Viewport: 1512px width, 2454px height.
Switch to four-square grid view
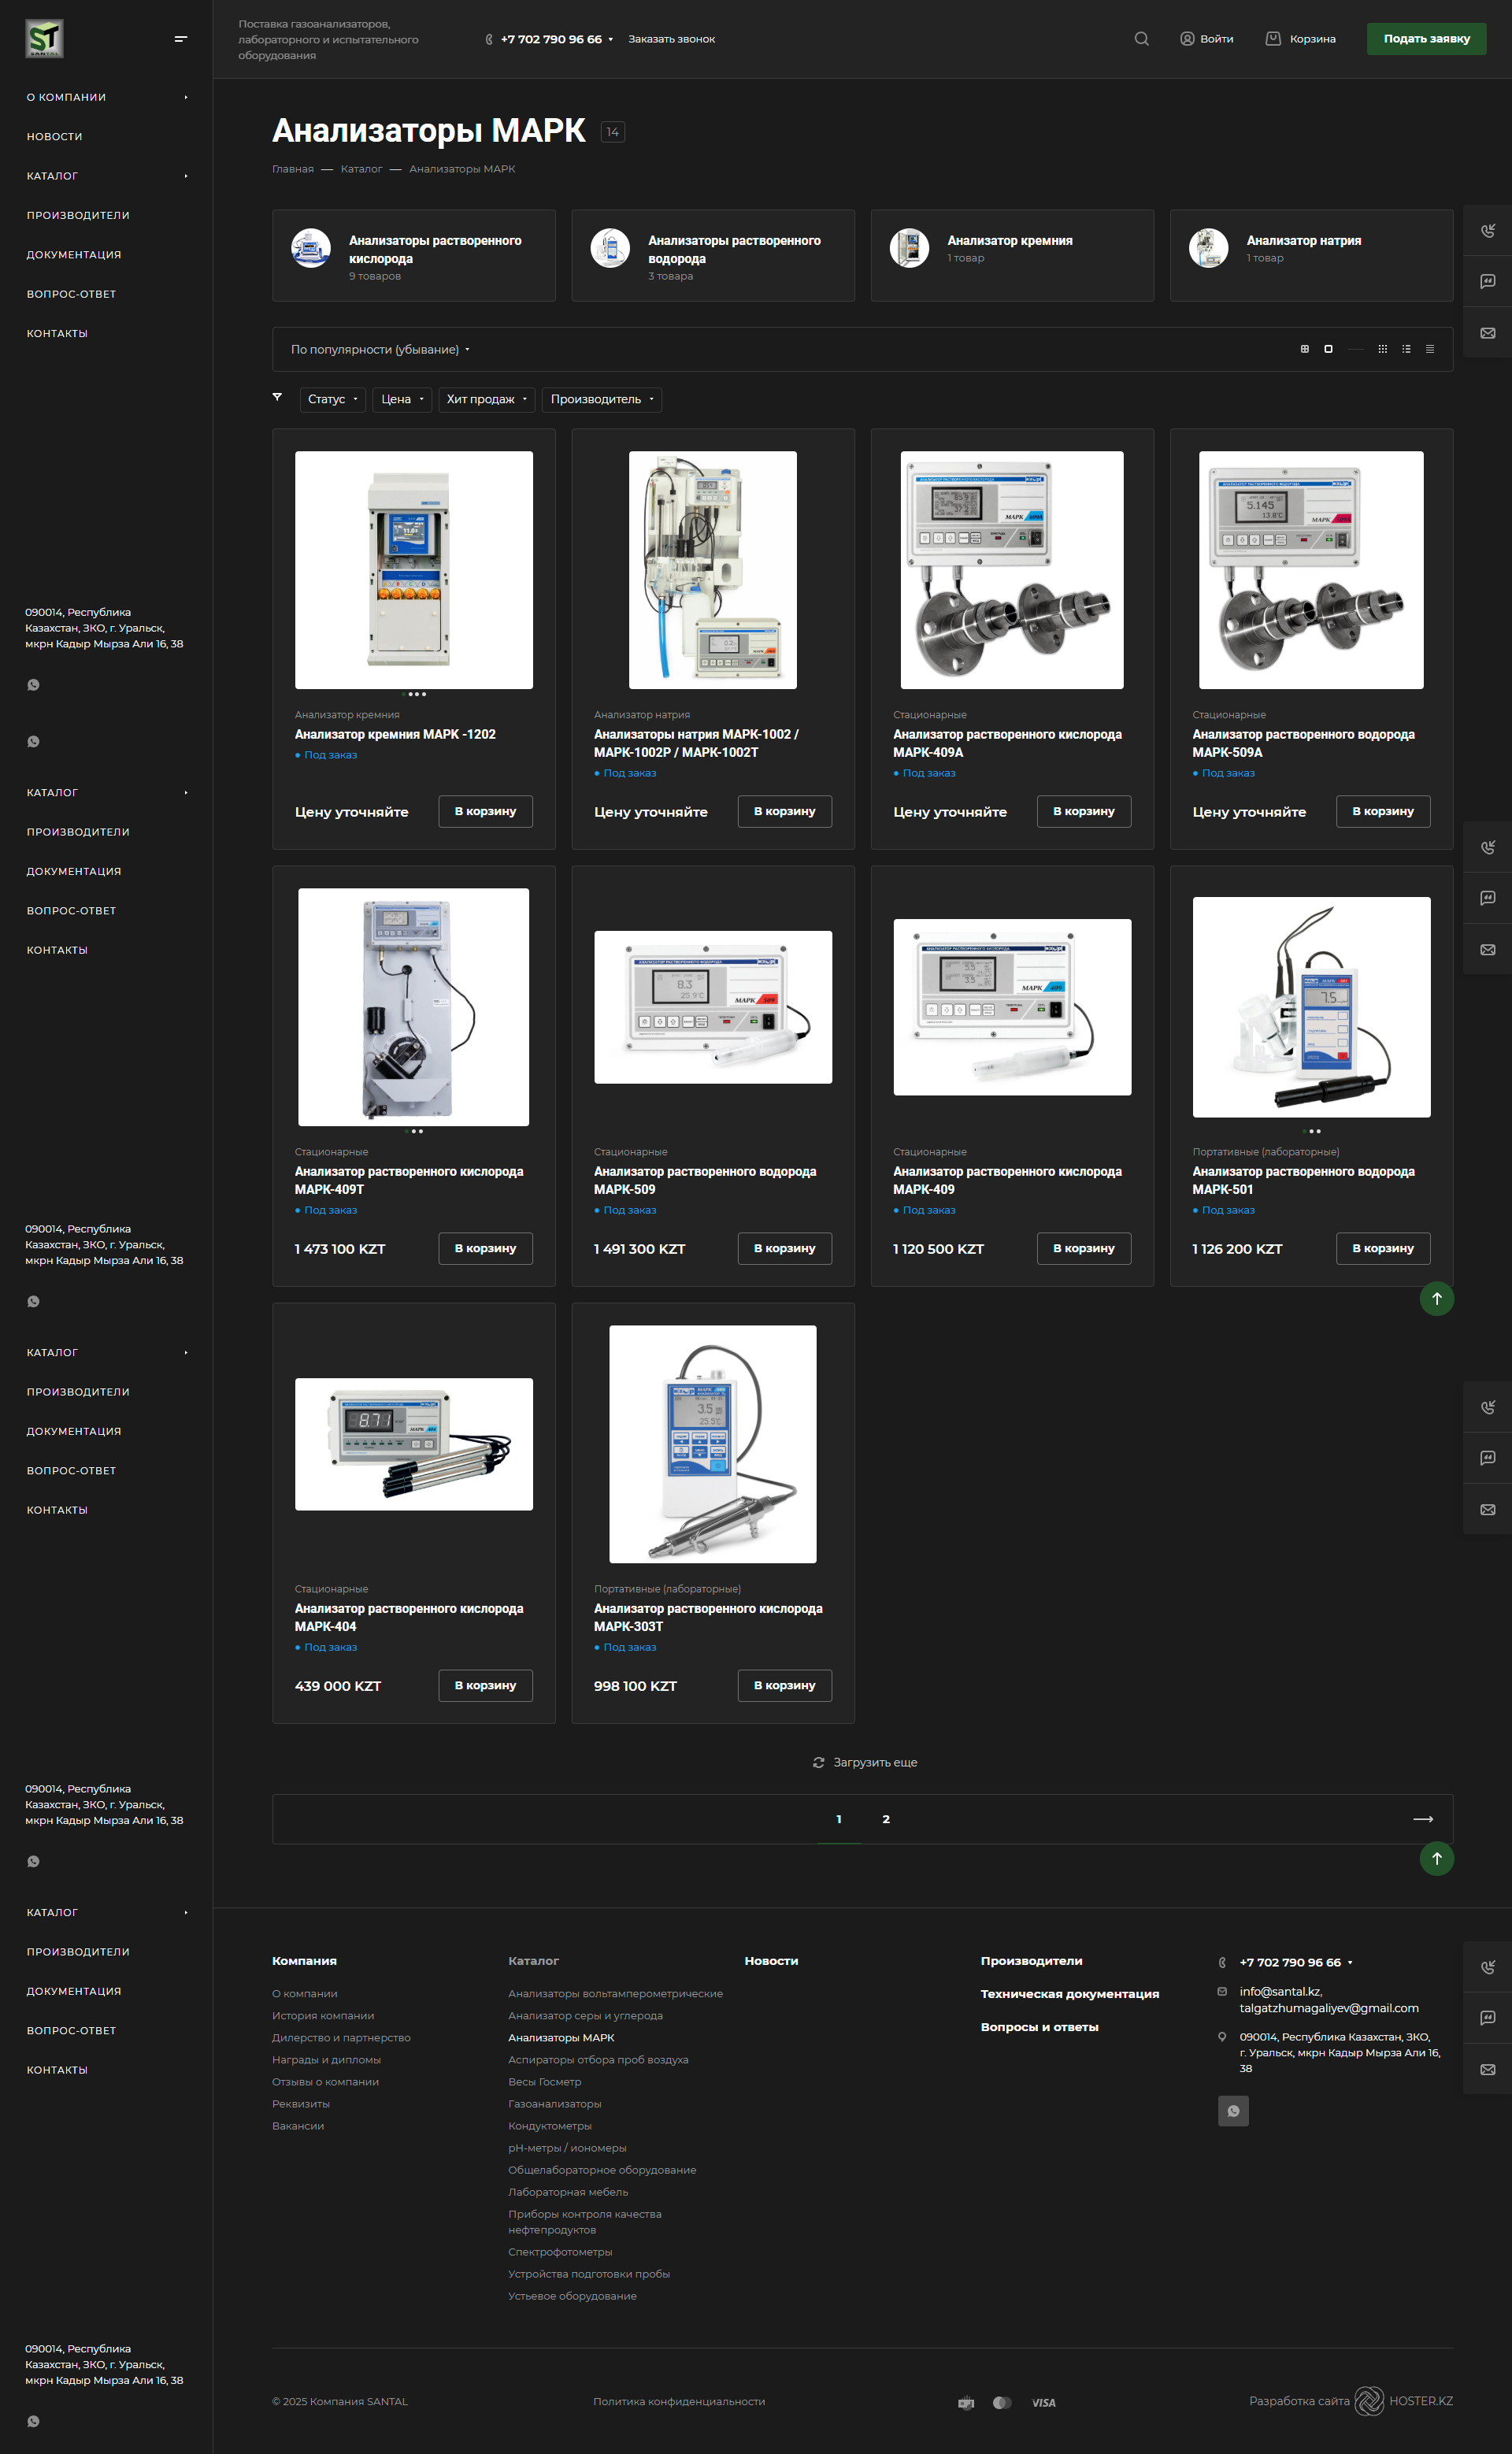tap(1304, 349)
